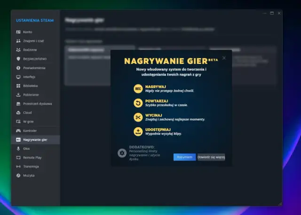This screenshot has height=215, width=301.
Task: Go to Biblioteka settings
Action: click(x=36, y=85)
